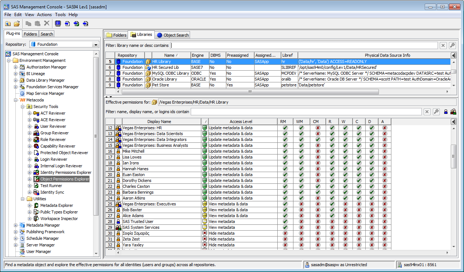Click the Capability Reviewer icon
The height and width of the screenshot is (272, 464).
(36, 146)
